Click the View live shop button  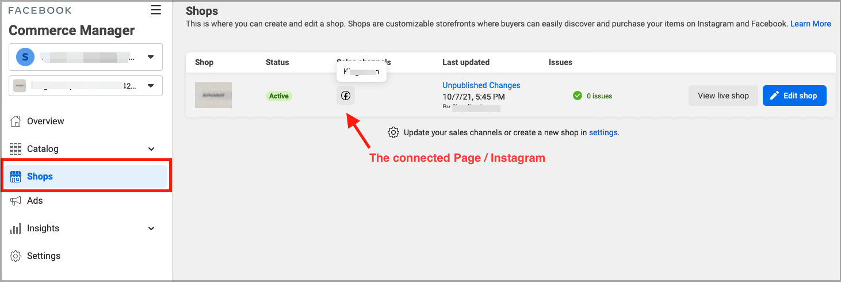(723, 96)
